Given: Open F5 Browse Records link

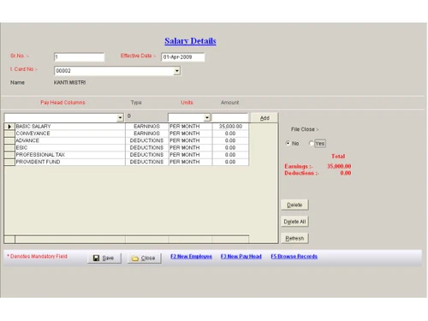Looking at the screenshot, I should [294, 256].
